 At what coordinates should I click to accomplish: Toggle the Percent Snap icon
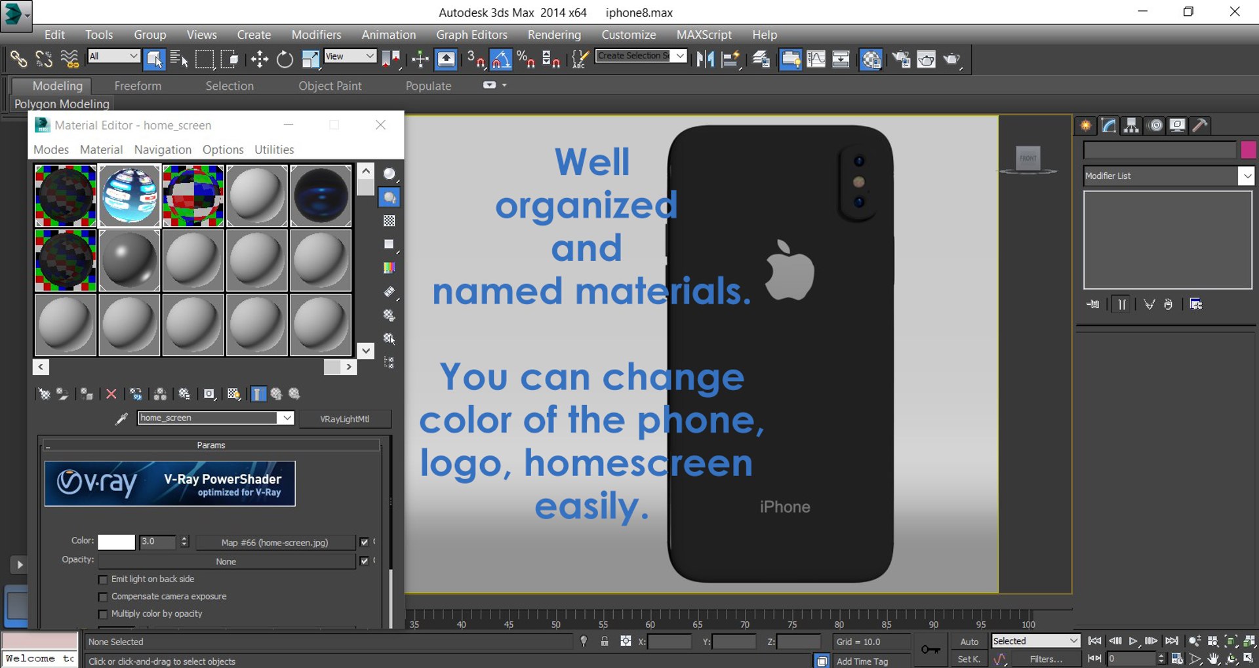[x=526, y=60]
